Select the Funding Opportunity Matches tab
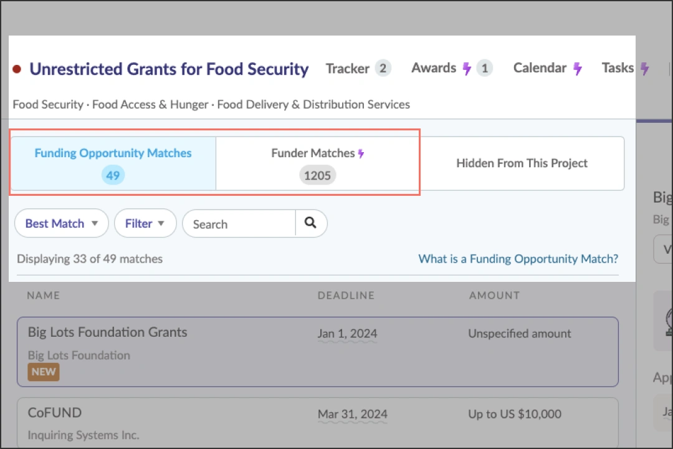Image resolution: width=673 pixels, height=449 pixels. coord(113,163)
